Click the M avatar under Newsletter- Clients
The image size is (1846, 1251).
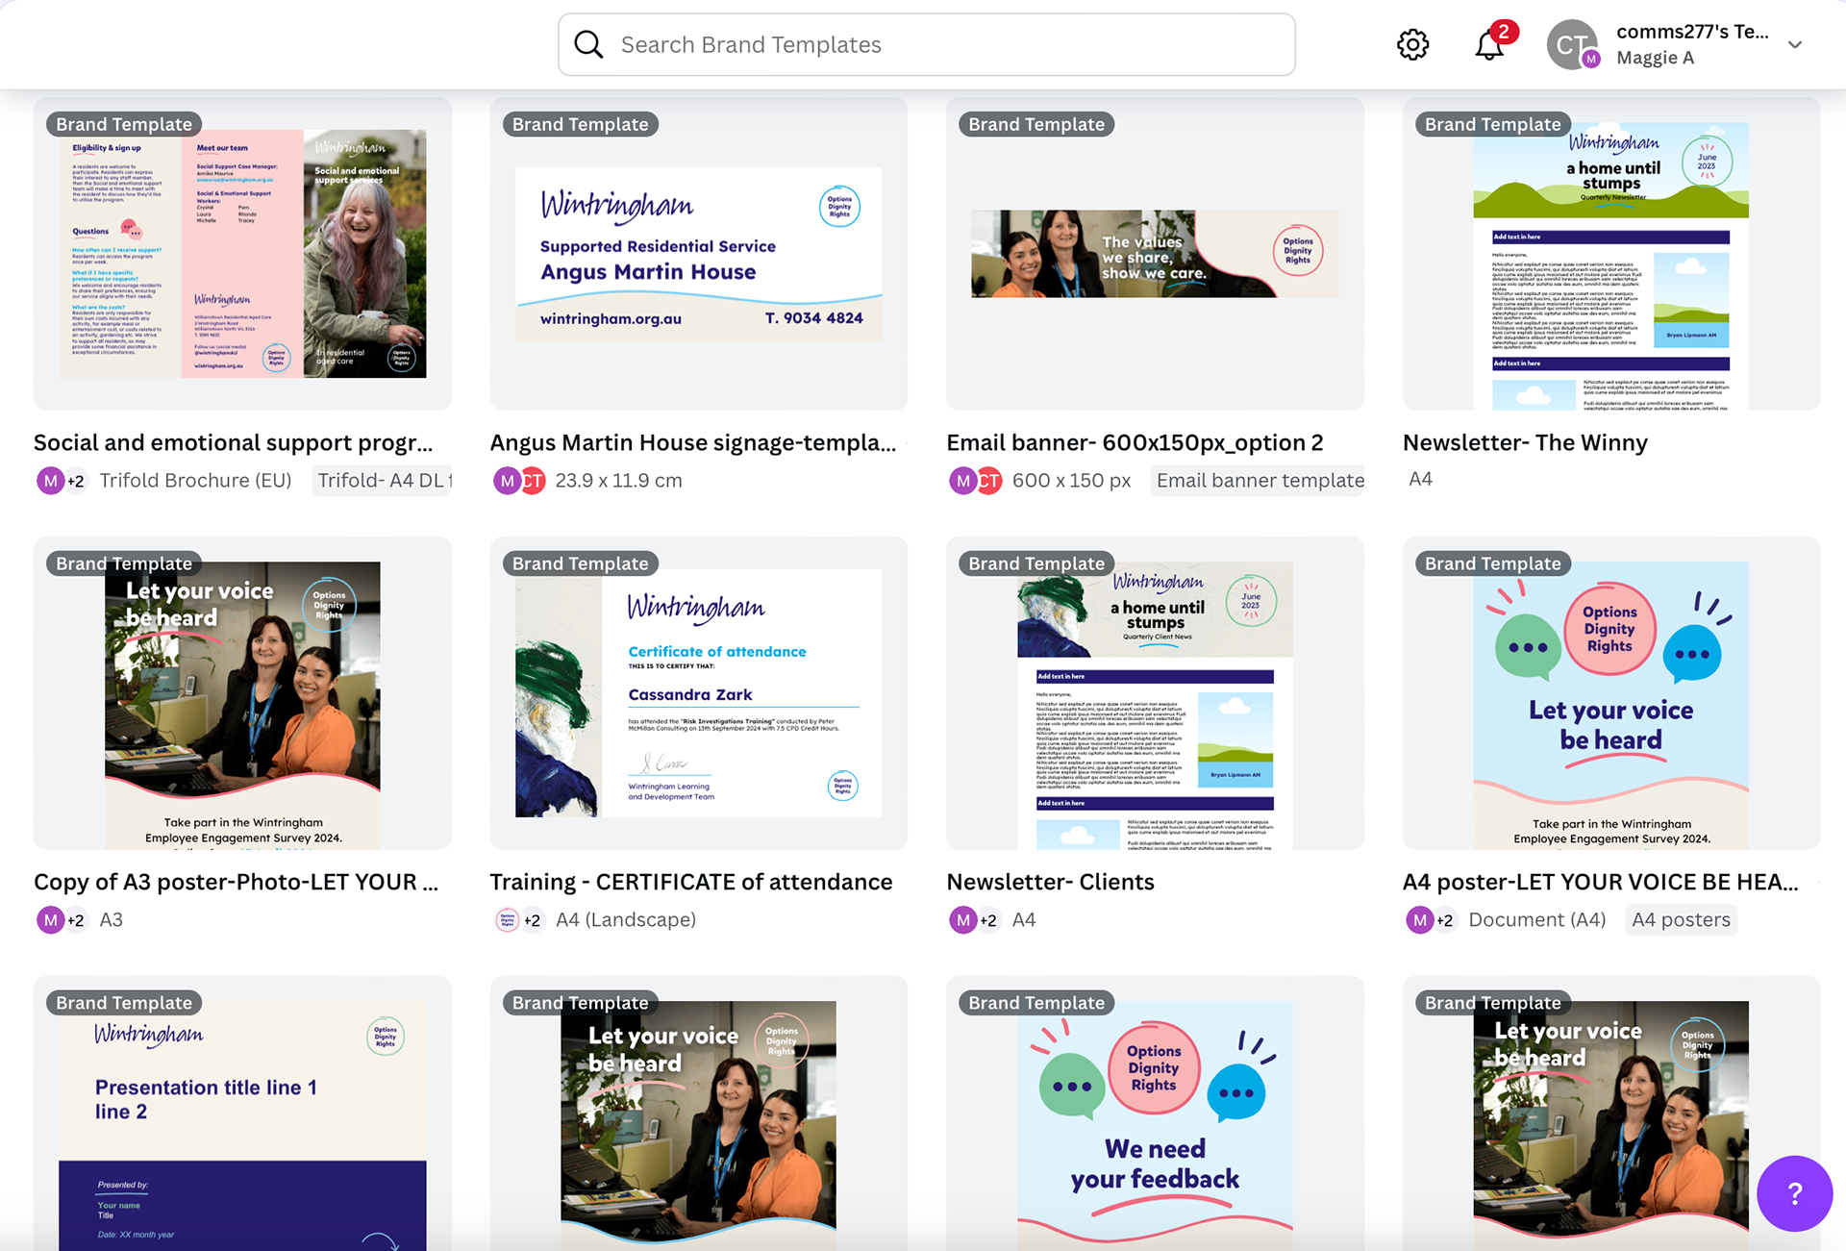pos(962,920)
